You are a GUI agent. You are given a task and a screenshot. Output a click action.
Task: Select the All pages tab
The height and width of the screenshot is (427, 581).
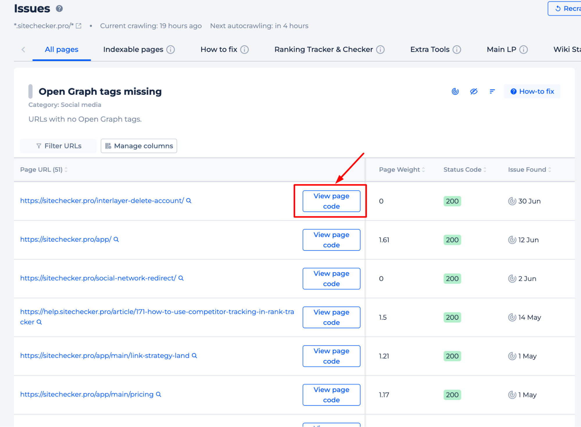pos(62,49)
